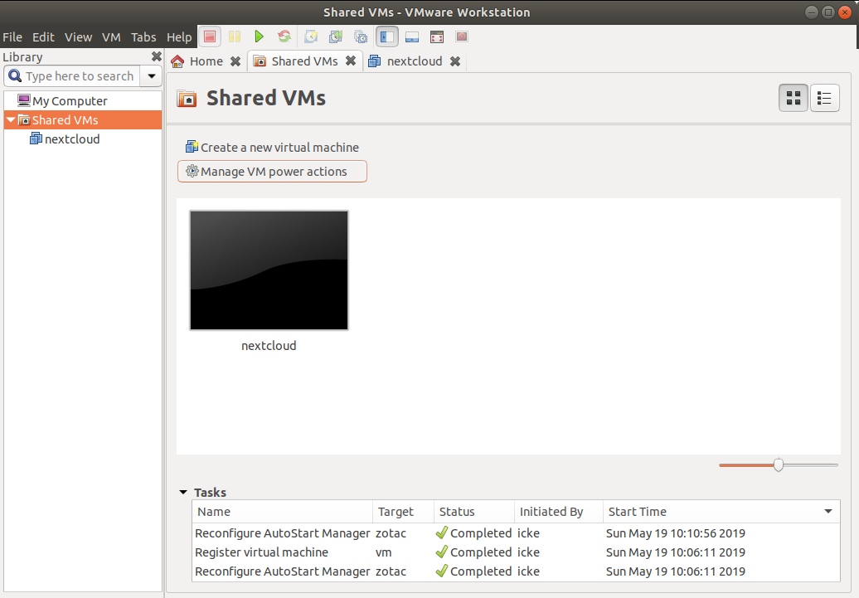The image size is (859, 598).
Task: Open the Help menu
Action: pyautogui.click(x=179, y=36)
